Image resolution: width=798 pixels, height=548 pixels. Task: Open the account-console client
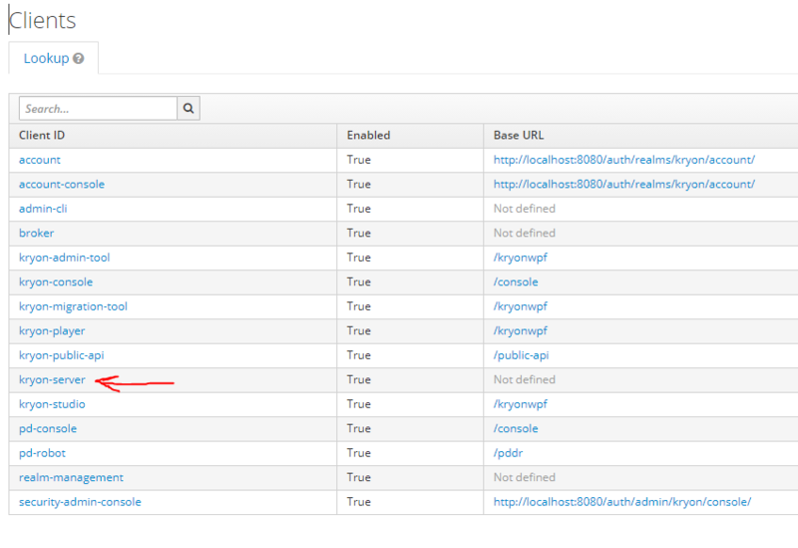coord(62,185)
